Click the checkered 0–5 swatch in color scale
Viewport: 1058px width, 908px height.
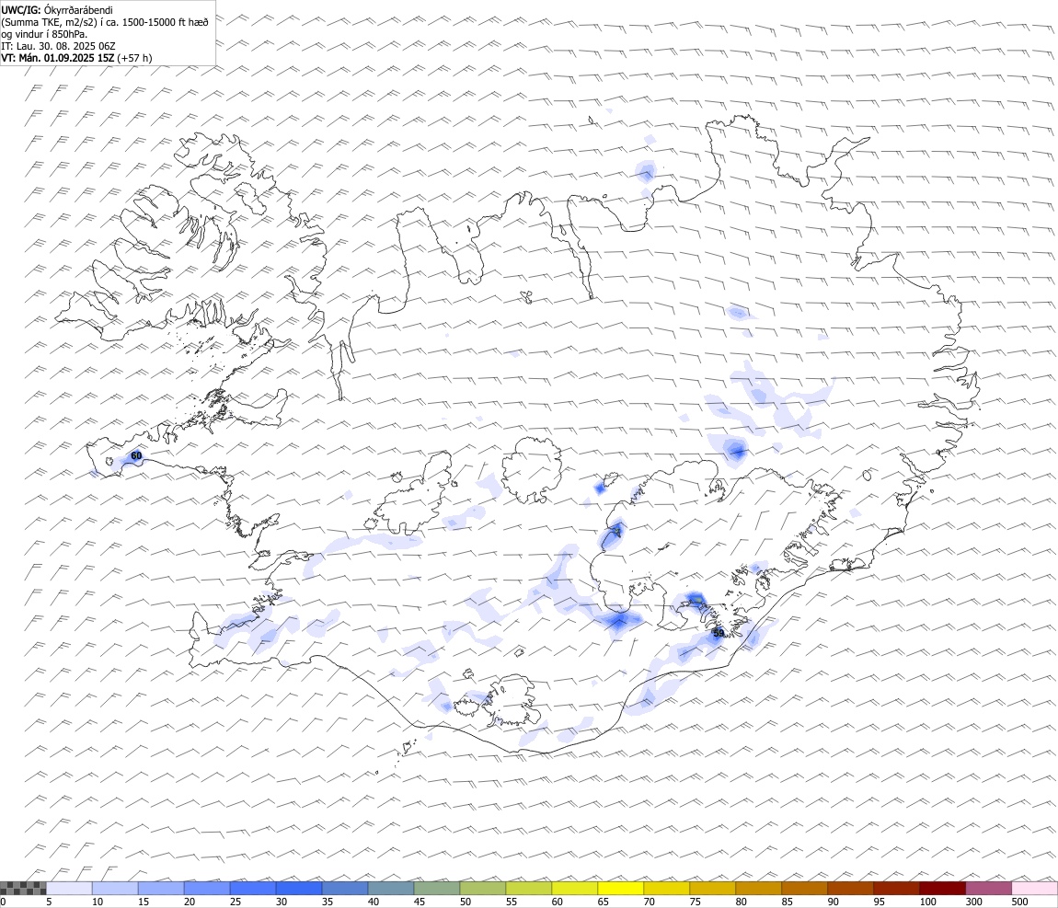(x=23, y=888)
